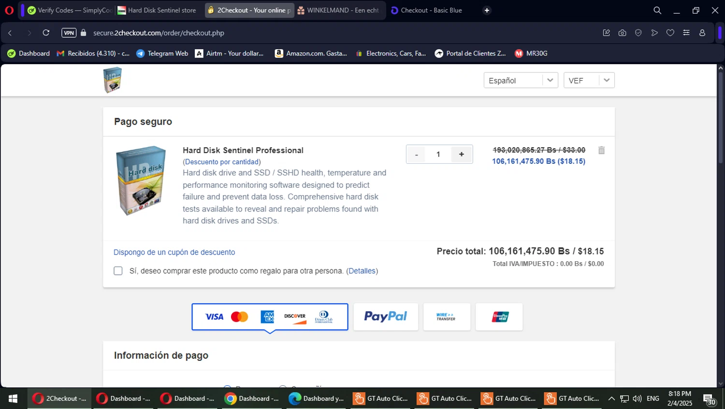Open the Windows Start menu
The image size is (725, 409).
(13, 398)
